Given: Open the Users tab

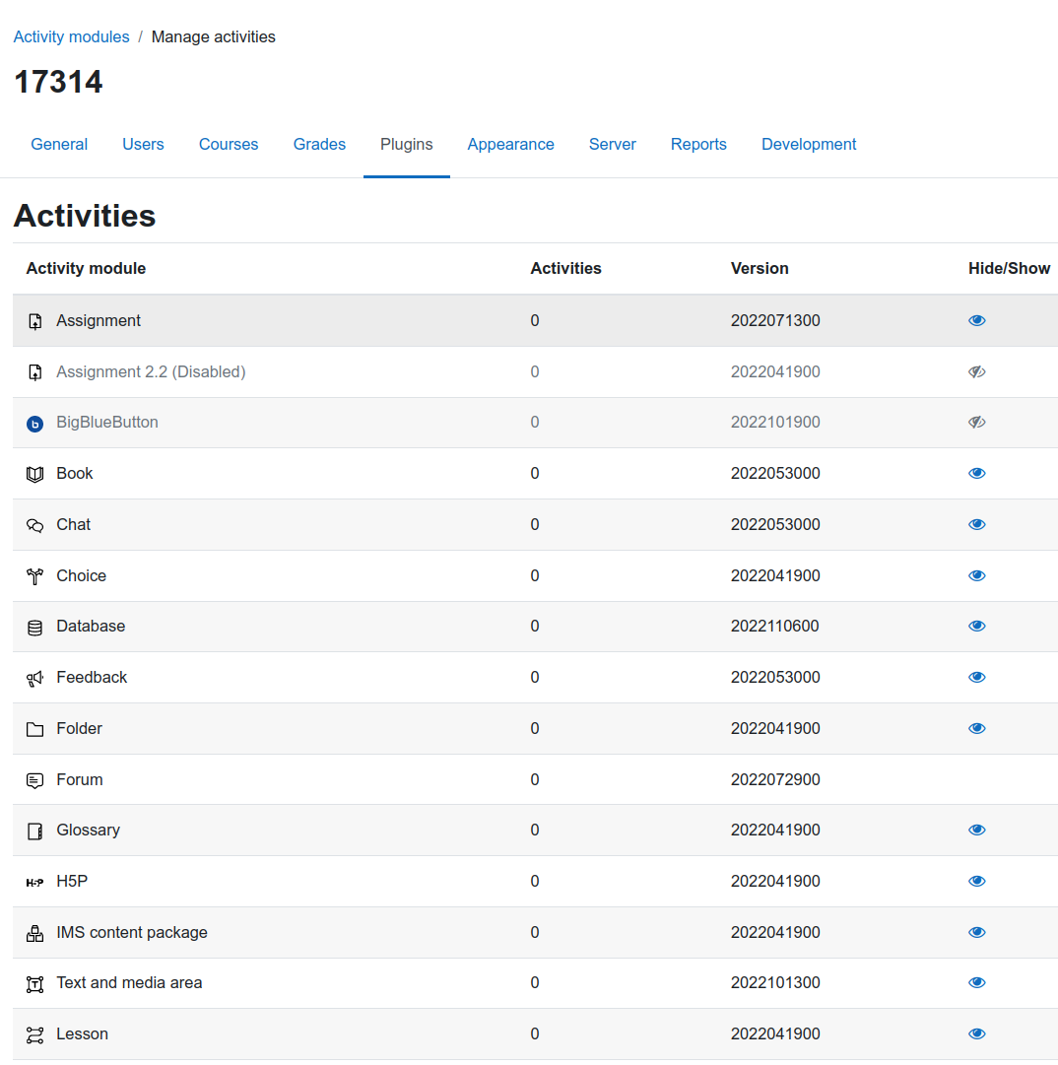Looking at the screenshot, I should pos(143,144).
